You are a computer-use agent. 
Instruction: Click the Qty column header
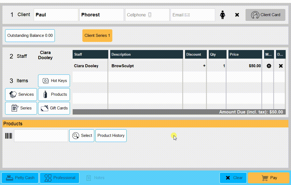click(218, 54)
